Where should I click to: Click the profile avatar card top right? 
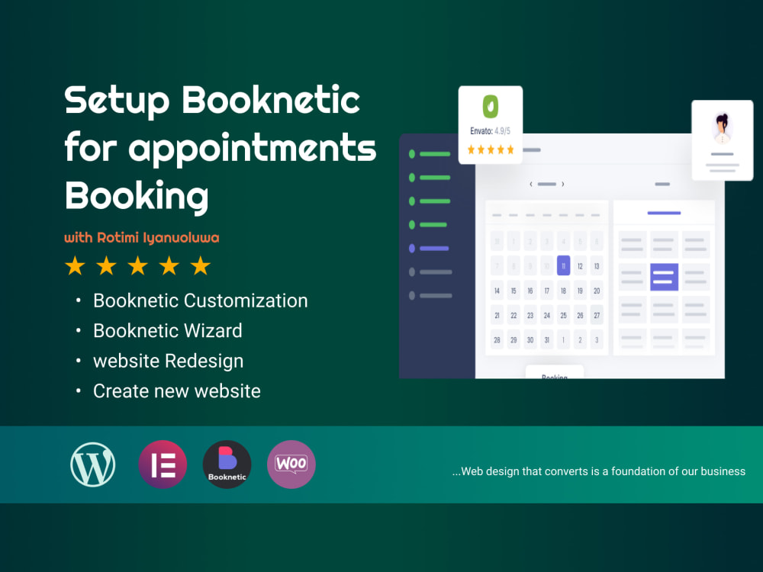click(722, 140)
